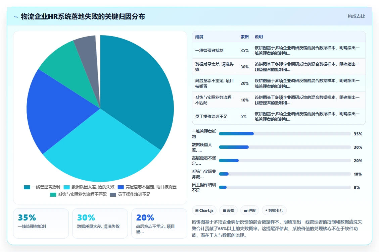
Task: Select the 进度 tag pill
Action: tap(250, 210)
